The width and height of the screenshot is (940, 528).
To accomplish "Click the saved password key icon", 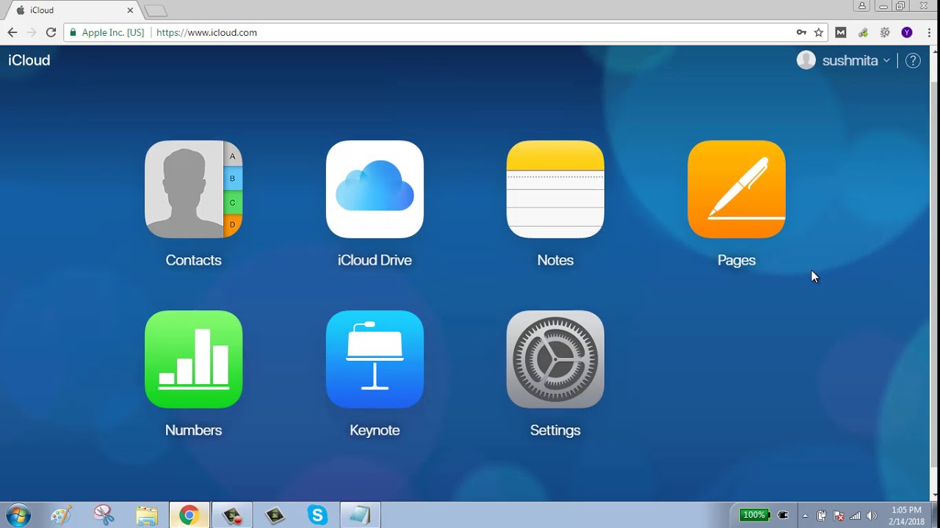I will 801,32.
